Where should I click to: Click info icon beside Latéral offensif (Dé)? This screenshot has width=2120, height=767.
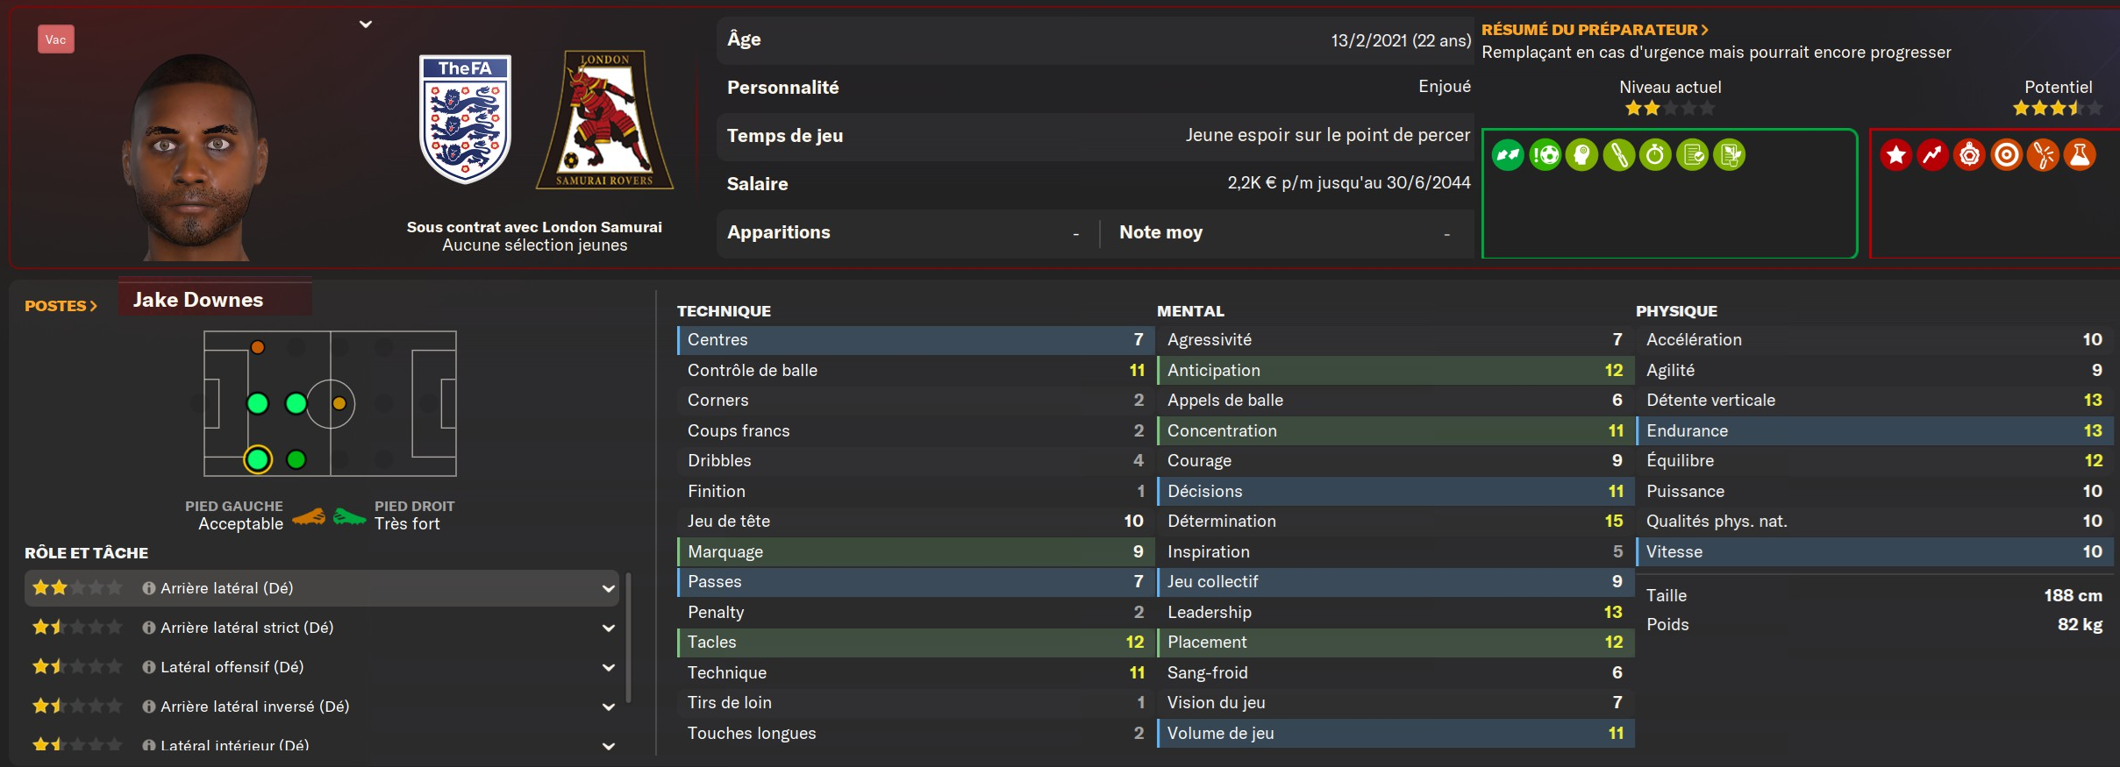coord(149,667)
